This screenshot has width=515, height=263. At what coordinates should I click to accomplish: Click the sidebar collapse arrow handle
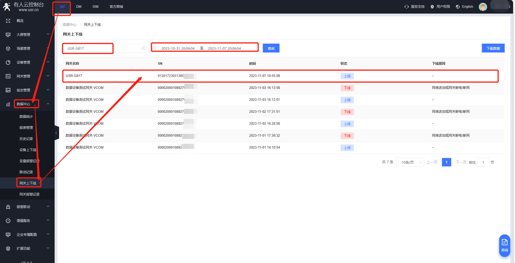tap(56, 133)
